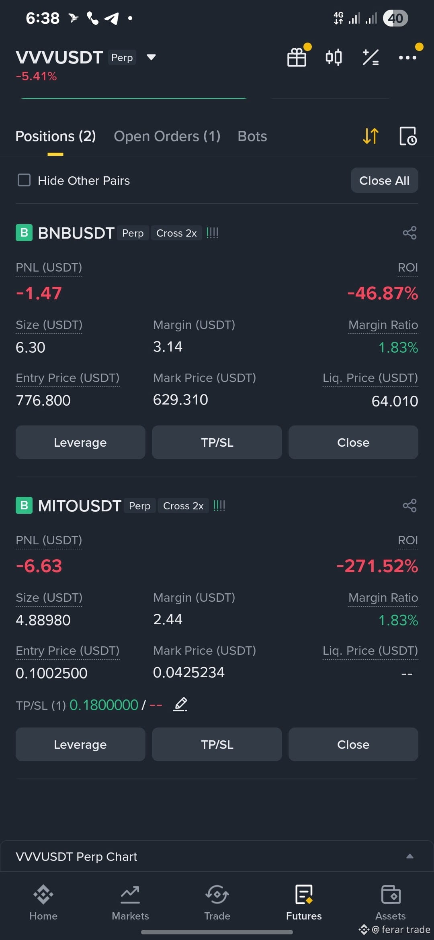Screen dimensions: 434x940
Task: Share the MITOUSDT position
Action: point(409,506)
